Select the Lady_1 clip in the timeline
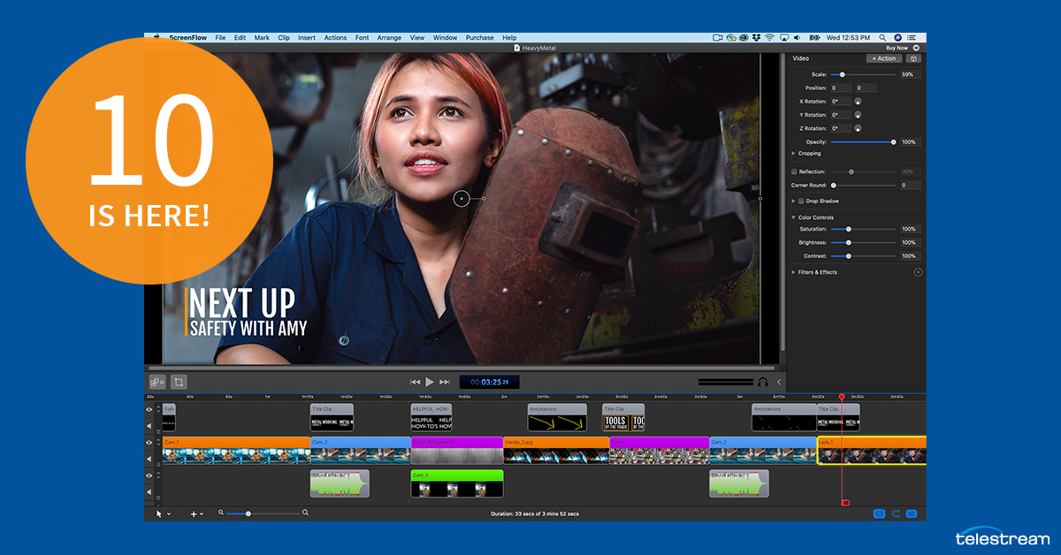 (x=872, y=450)
